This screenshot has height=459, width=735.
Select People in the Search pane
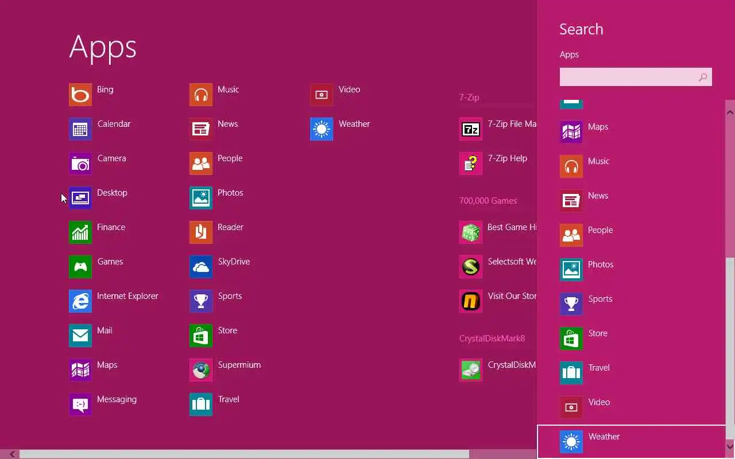[x=632, y=235]
